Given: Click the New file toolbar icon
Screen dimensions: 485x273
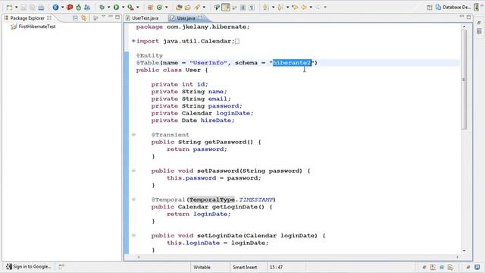Looking at the screenshot, I should (10, 7).
